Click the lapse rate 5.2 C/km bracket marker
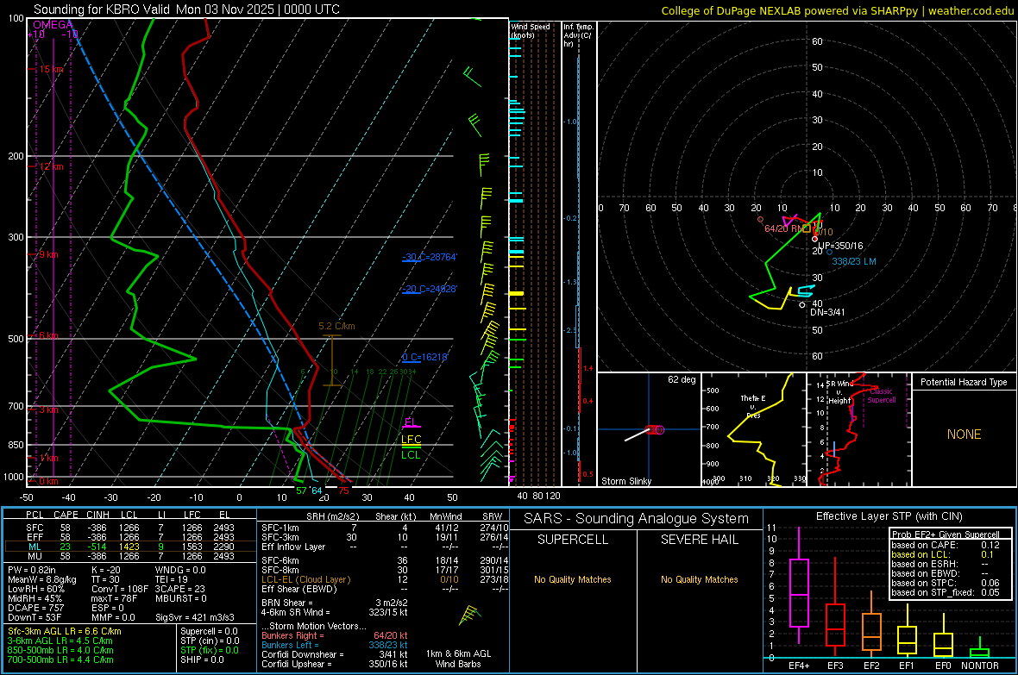 [332, 360]
